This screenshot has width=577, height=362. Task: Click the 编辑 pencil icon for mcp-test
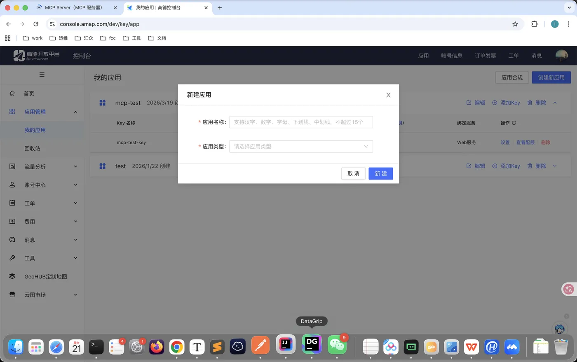(469, 103)
